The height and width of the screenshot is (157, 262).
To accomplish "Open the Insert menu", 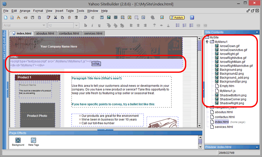I will 59,11.
